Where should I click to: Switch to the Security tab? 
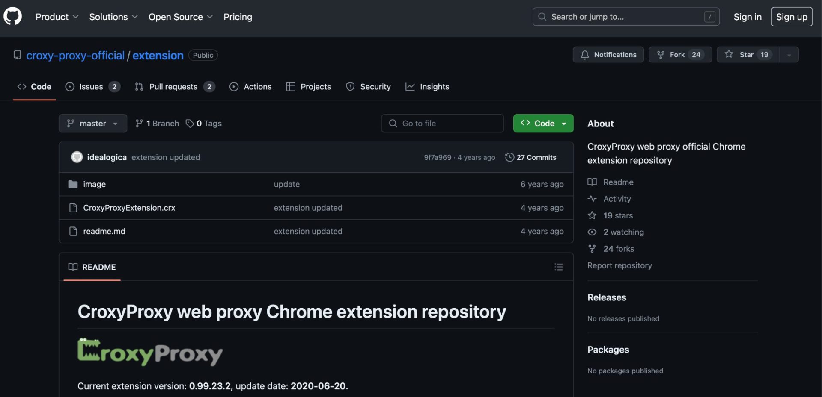click(369, 87)
